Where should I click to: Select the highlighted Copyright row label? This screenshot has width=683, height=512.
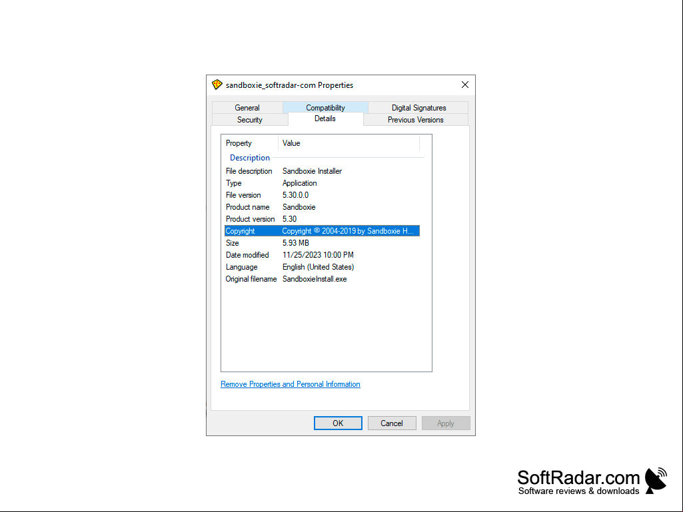tap(240, 231)
